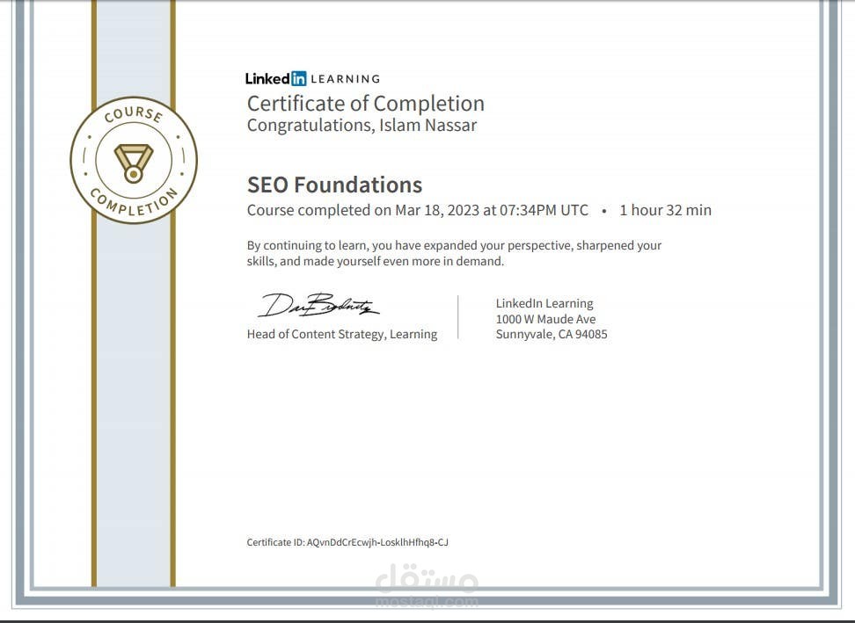Click the Course Completion medal badge
This screenshot has height=623, width=855.
click(134, 160)
